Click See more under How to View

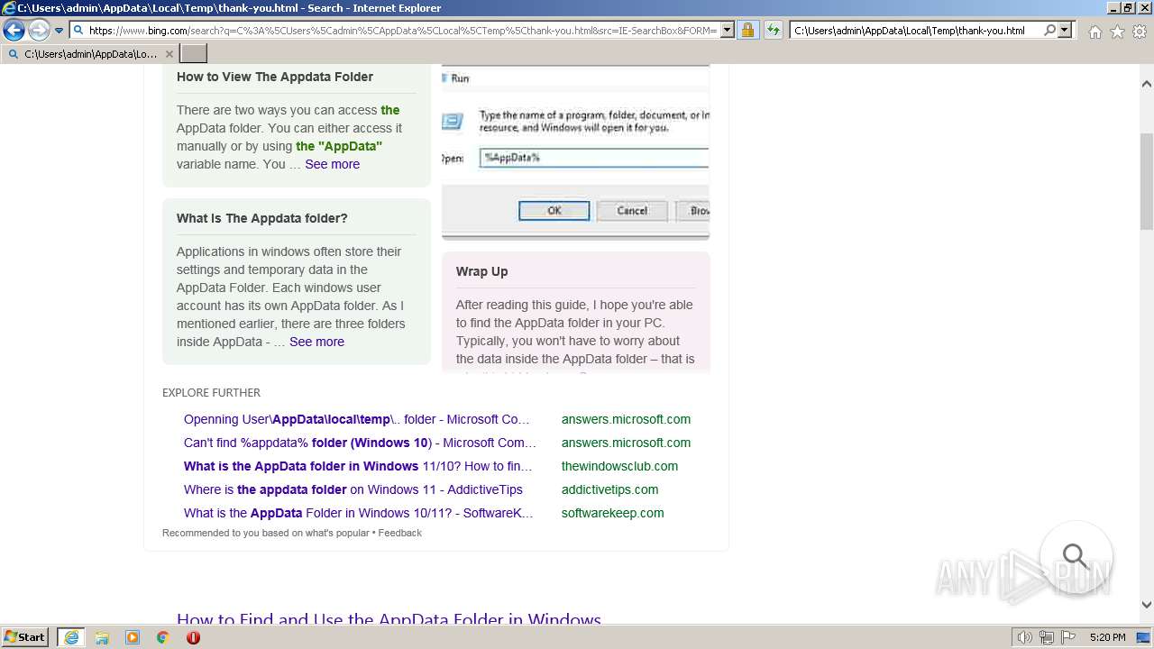click(332, 164)
